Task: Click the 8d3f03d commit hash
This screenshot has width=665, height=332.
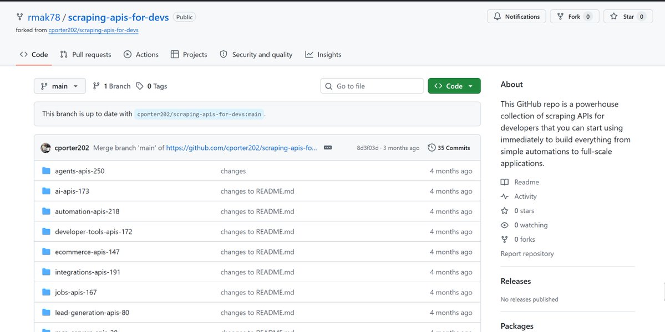Action: 368,148
